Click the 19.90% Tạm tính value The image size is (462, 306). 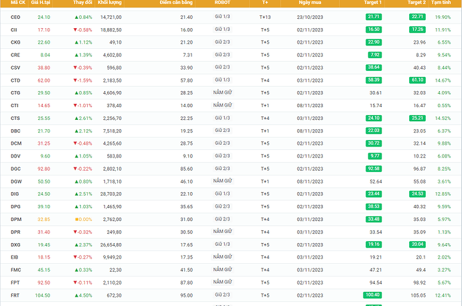443,17
